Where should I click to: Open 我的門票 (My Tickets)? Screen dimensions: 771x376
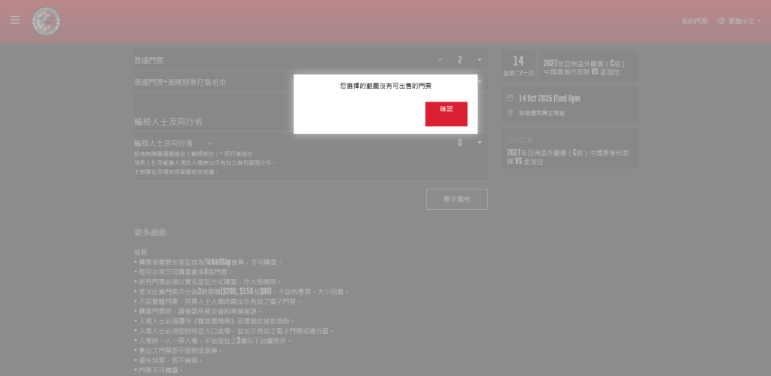click(x=694, y=22)
